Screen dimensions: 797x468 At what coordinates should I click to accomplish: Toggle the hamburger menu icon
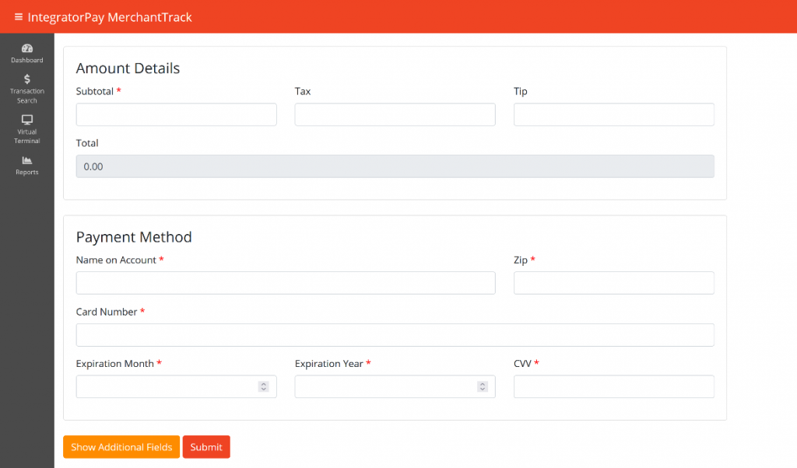pyautogui.click(x=19, y=17)
